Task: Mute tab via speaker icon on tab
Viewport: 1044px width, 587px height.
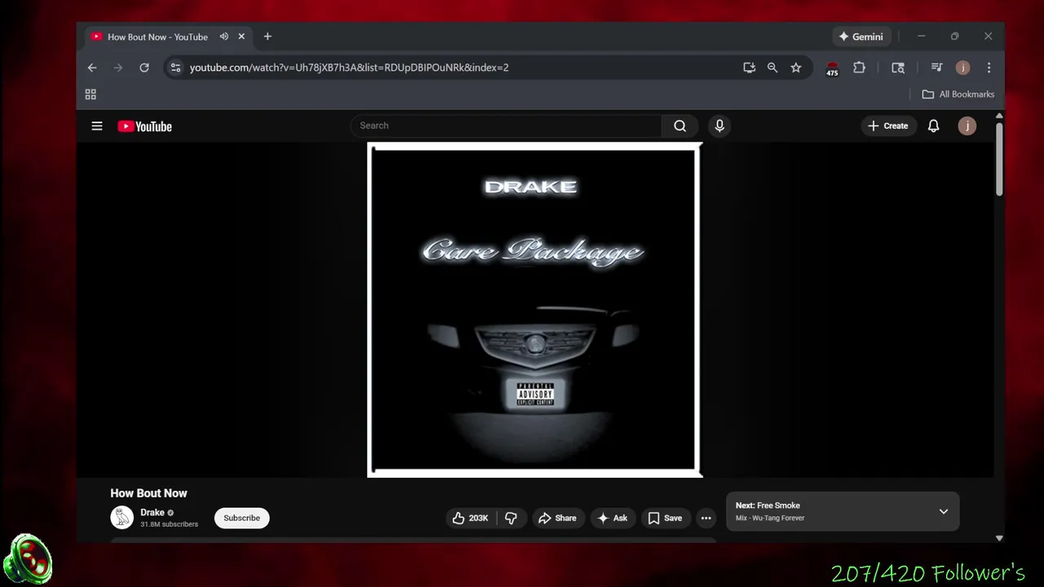Action: click(x=223, y=37)
